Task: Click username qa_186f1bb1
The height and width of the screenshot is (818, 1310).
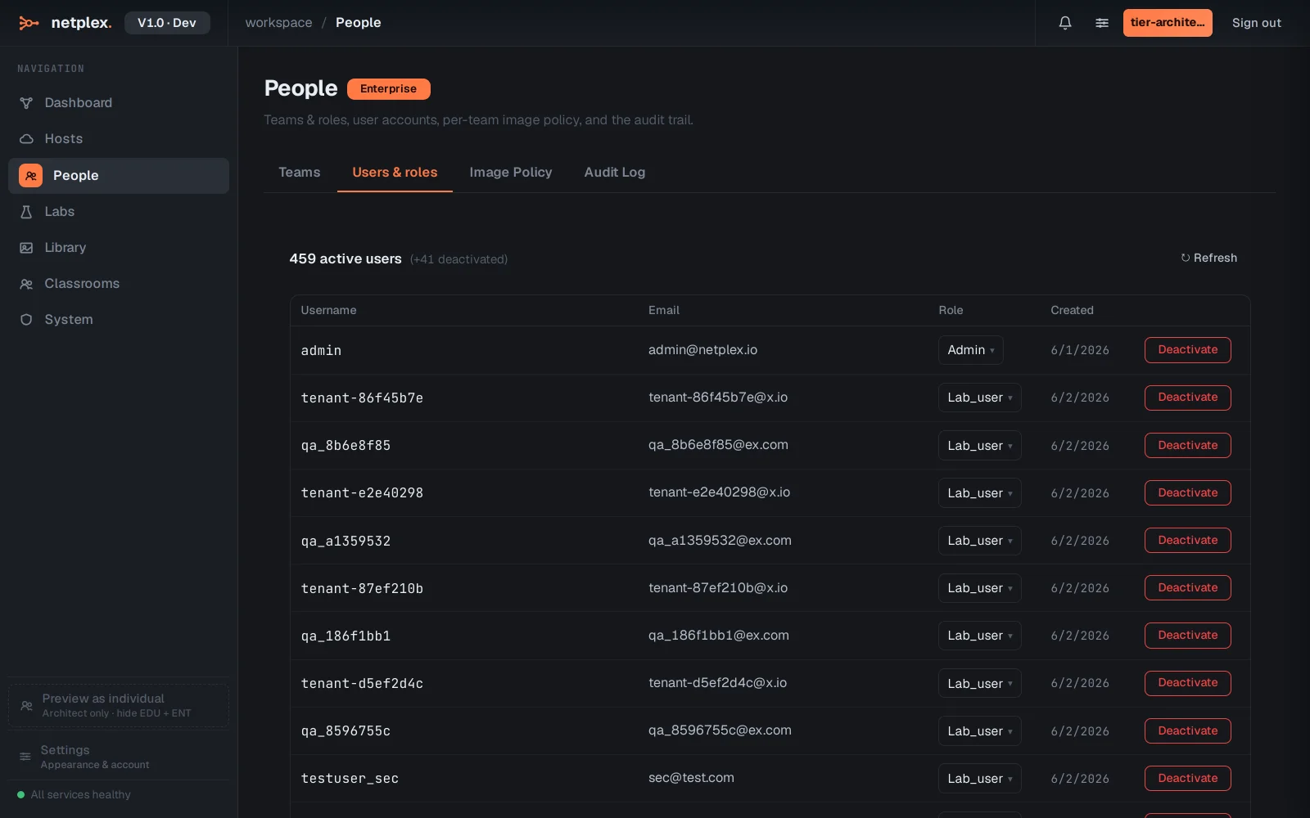Action: point(346,636)
